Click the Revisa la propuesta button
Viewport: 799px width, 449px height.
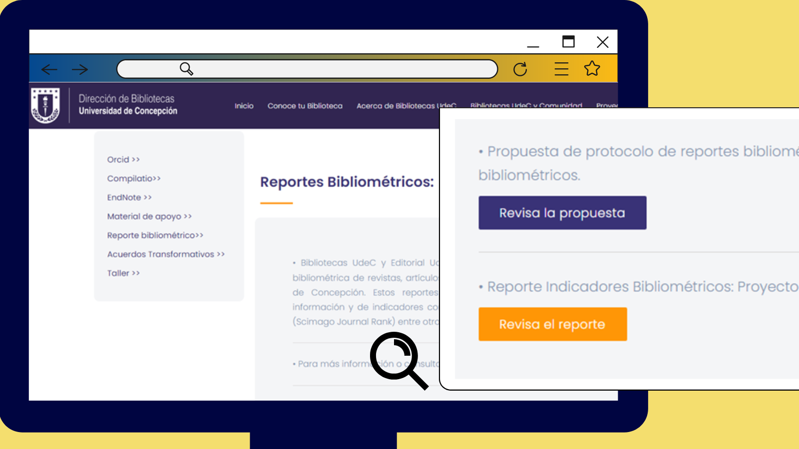[562, 213]
